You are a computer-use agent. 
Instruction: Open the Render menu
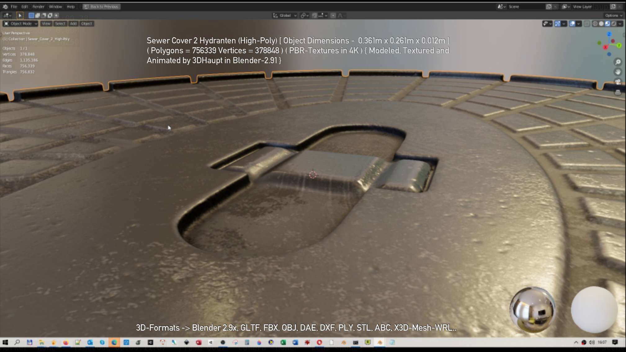(x=38, y=7)
